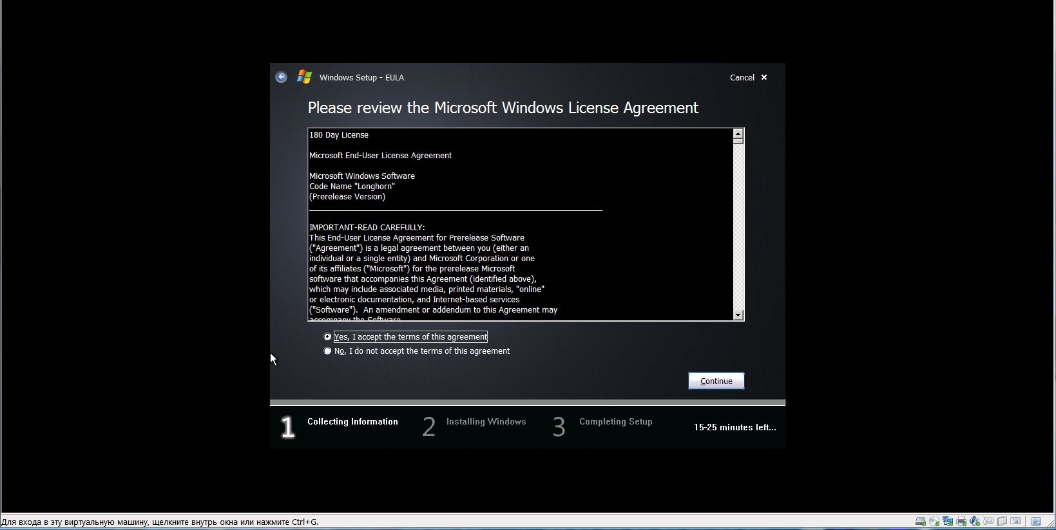The height and width of the screenshot is (530, 1056).
Task: Click the 'Code Name "Longhorn"' line
Action: pyautogui.click(x=352, y=187)
